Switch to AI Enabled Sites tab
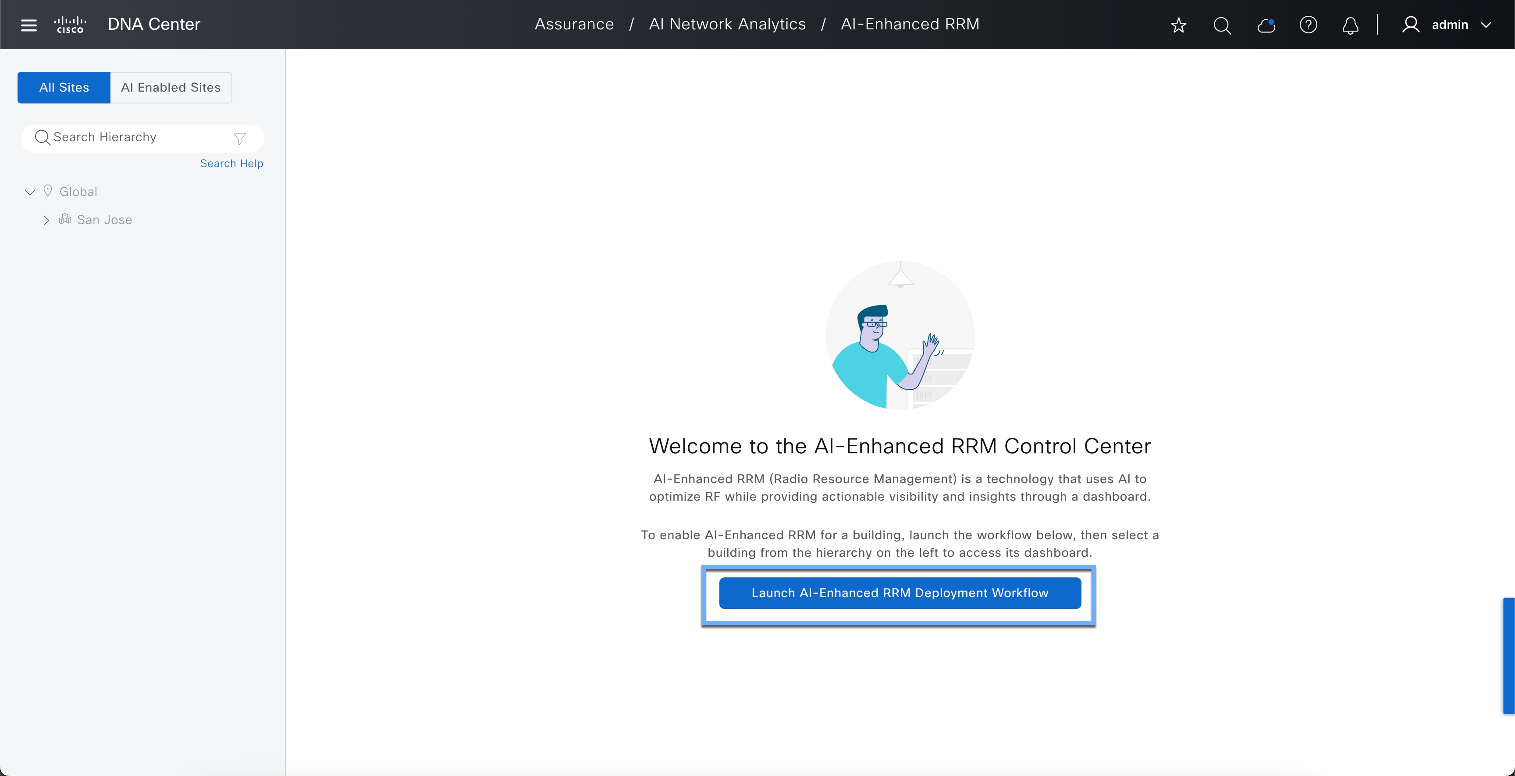This screenshot has height=776, width=1515. coord(171,88)
